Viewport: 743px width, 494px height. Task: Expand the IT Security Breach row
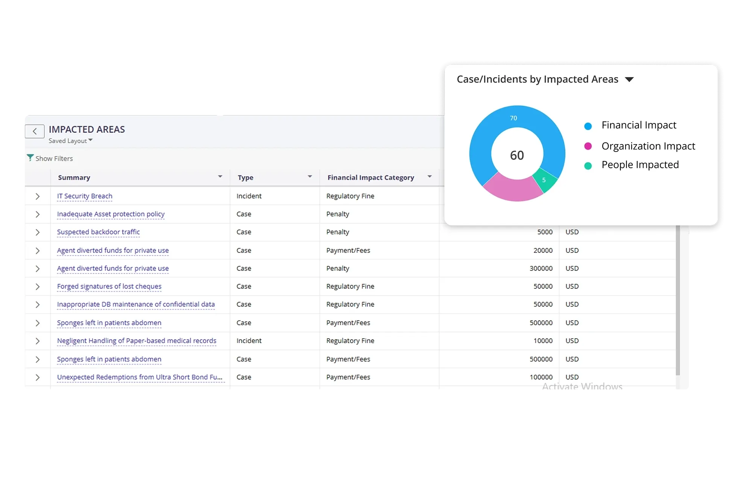(38, 196)
